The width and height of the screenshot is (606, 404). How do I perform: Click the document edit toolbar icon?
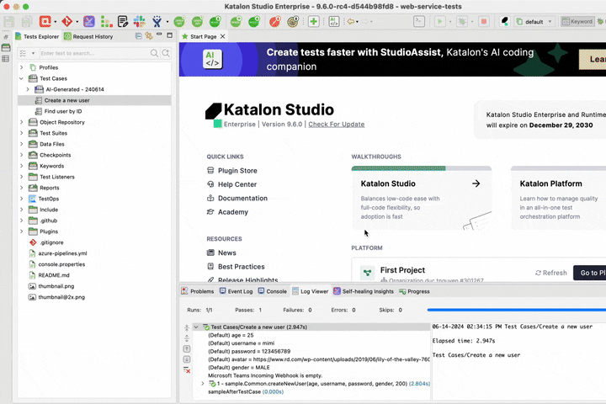pos(123,21)
